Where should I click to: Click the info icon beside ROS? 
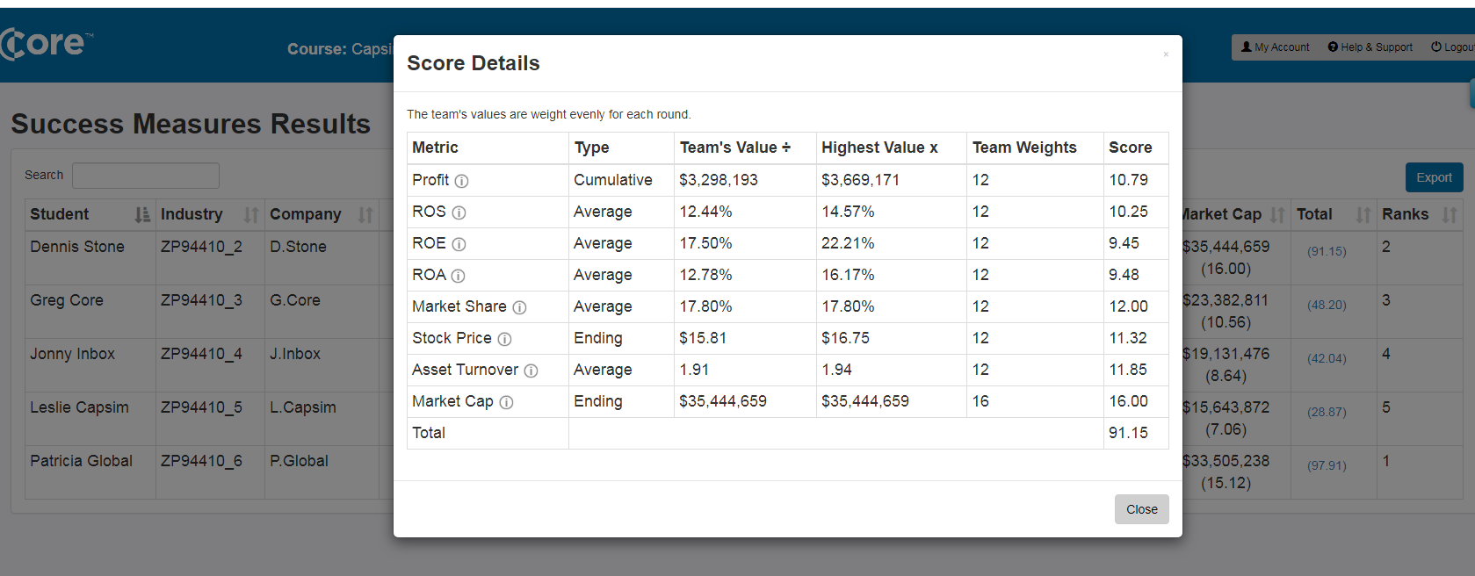click(459, 212)
